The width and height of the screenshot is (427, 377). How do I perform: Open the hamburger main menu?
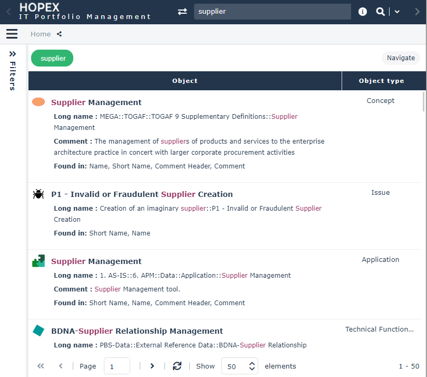pos(12,34)
